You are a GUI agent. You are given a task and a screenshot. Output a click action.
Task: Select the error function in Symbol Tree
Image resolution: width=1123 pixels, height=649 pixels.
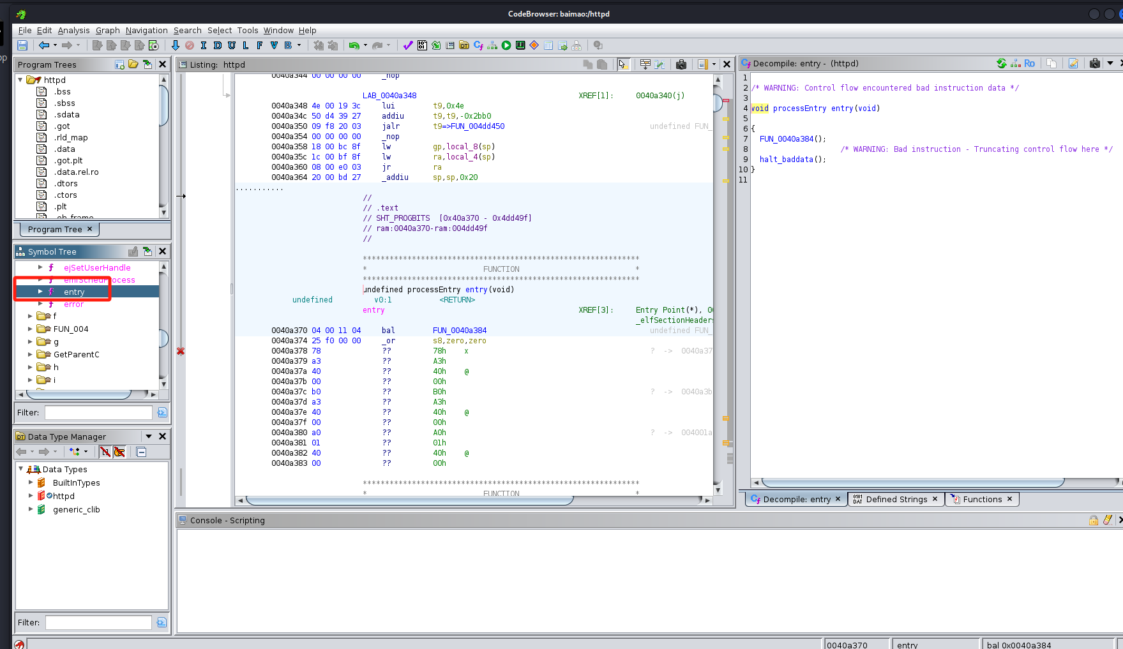click(x=73, y=304)
